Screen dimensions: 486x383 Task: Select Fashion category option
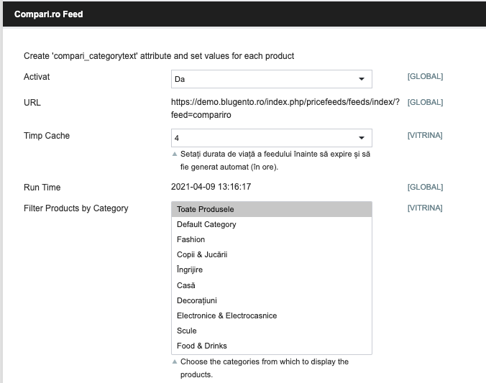point(272,239)
